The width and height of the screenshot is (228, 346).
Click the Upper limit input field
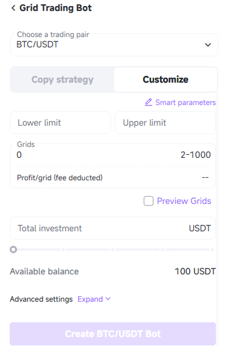pyautogui.click(x=165, y=123)
